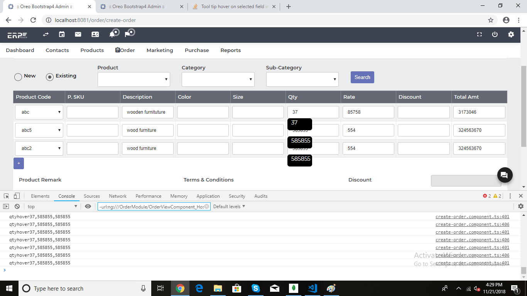Bookmark this page with star icon
This screenshot has height=296, width=527.
pyautogui.click(x=491, y=20)
